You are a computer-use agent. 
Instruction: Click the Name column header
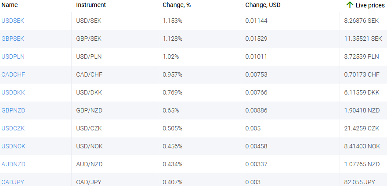10,5
